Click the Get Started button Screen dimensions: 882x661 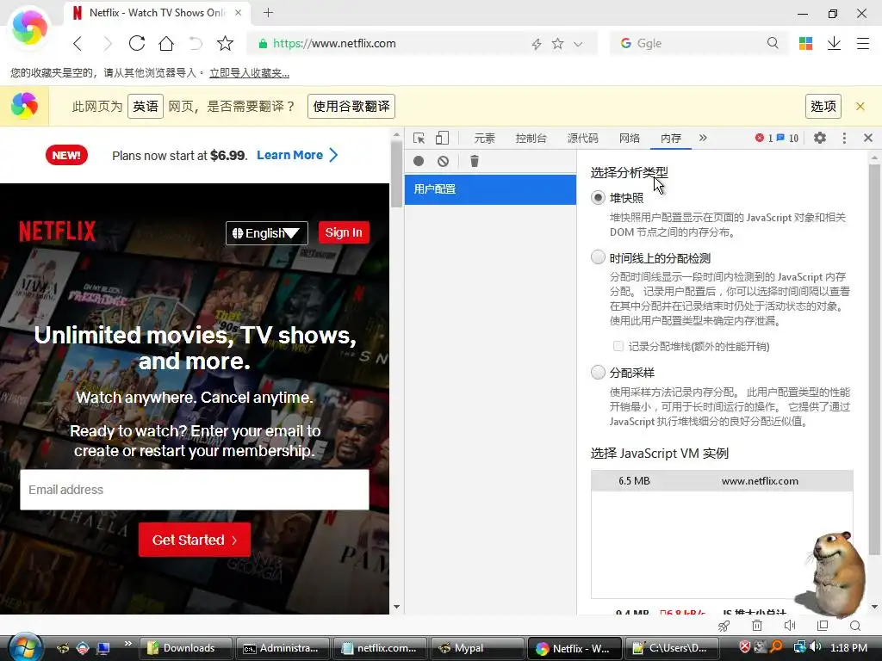point(195,540)
